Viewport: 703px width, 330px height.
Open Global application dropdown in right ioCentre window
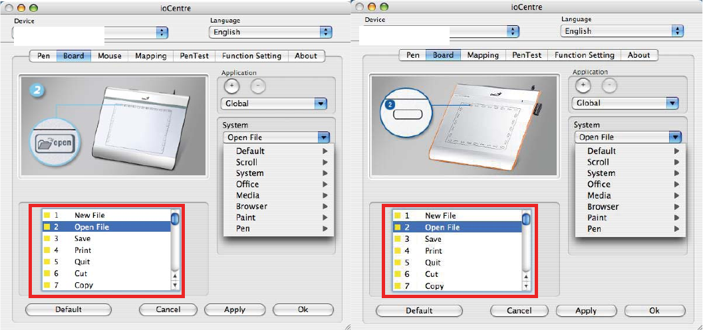(625, 103)
